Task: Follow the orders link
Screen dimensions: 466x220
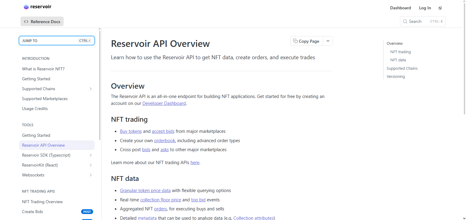Action: (x=160, y=209)
